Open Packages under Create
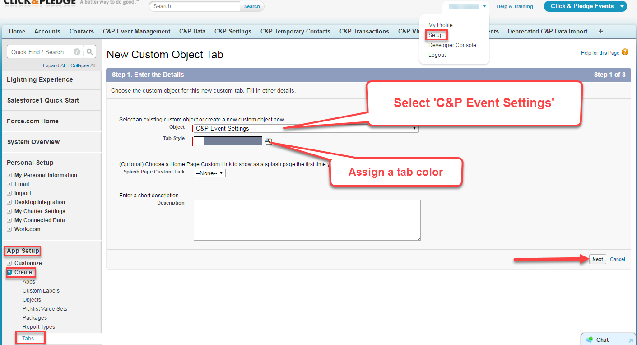Screen dimensions: 637x345 (35, 317)
